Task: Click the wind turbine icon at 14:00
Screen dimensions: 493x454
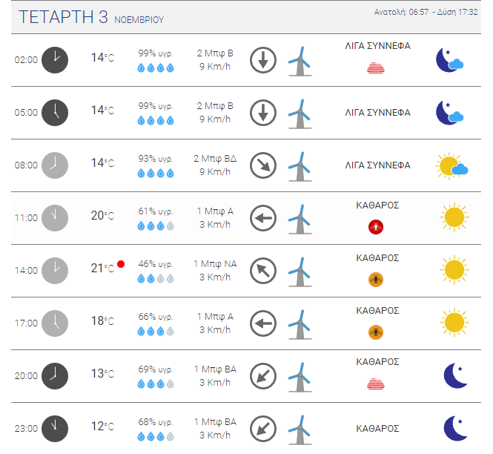Action: [300, 272]
